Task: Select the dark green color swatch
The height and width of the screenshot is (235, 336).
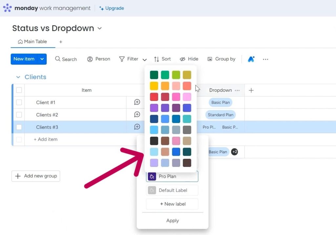Action: pos(154,75)
